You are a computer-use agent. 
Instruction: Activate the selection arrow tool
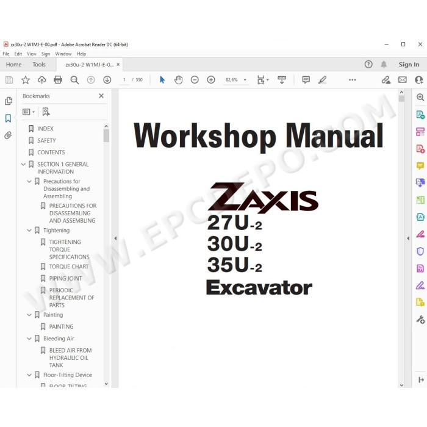[162, 80]
